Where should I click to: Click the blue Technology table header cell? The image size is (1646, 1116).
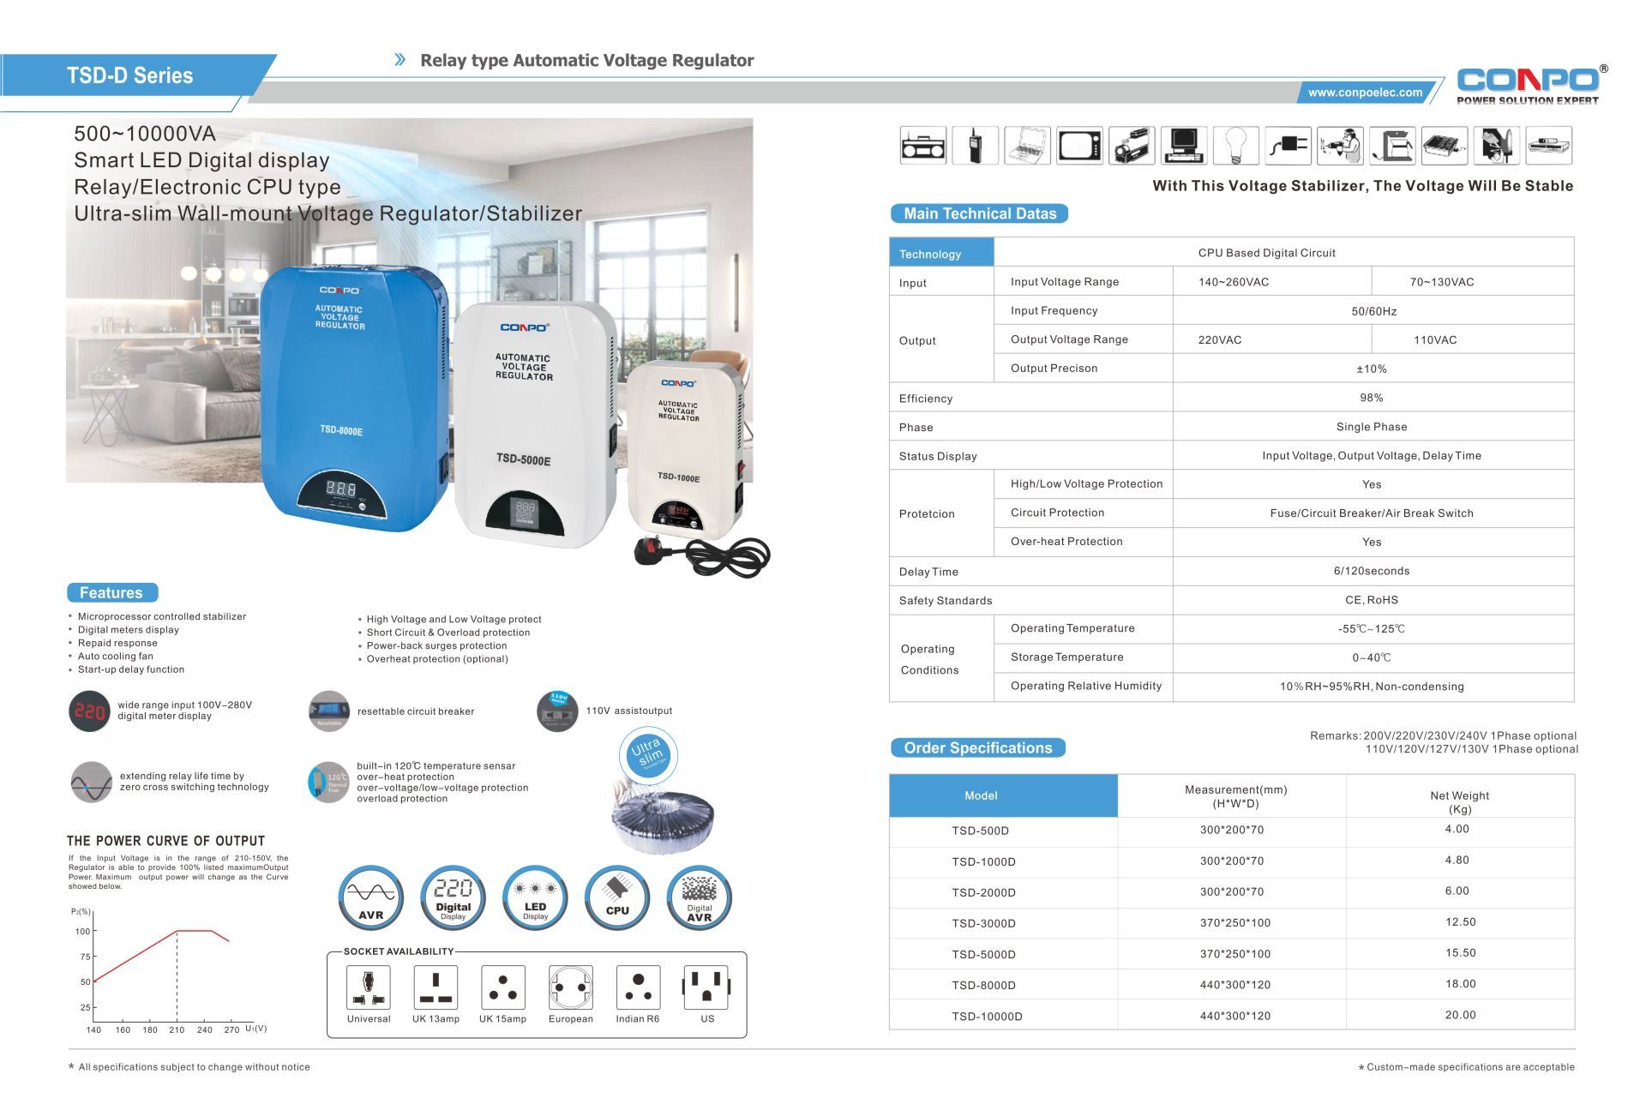coord(941,253)
